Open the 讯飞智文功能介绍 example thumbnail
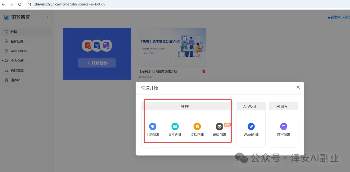 [x=172, y=47]
